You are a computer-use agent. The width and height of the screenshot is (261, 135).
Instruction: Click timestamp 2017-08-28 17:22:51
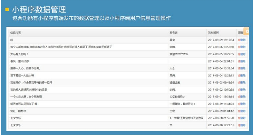click(x=221, y=125)
